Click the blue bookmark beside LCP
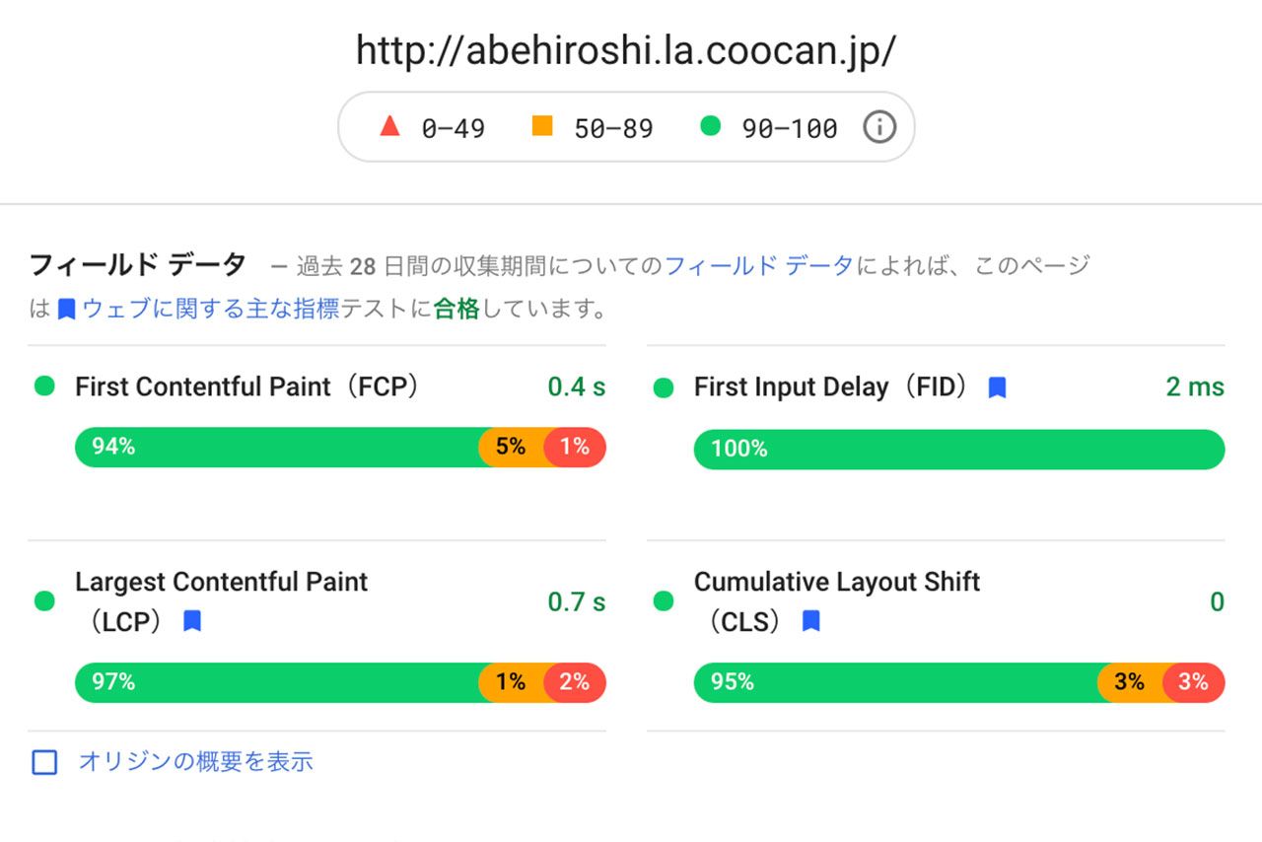 point(193,619)
